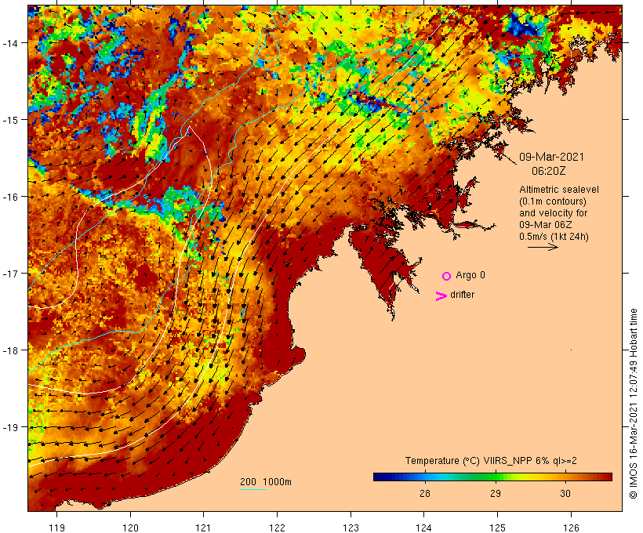Click the '0.5m/s (1kt 24h)' label
Screen dimensions: 643x533
click(554, 237)
